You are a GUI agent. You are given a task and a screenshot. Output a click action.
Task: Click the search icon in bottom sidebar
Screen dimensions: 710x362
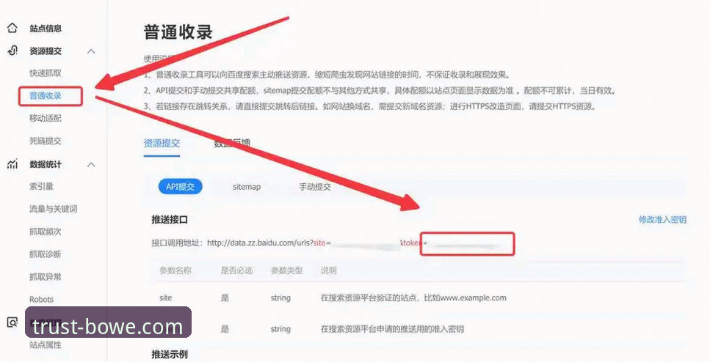[x=12, y=322]
